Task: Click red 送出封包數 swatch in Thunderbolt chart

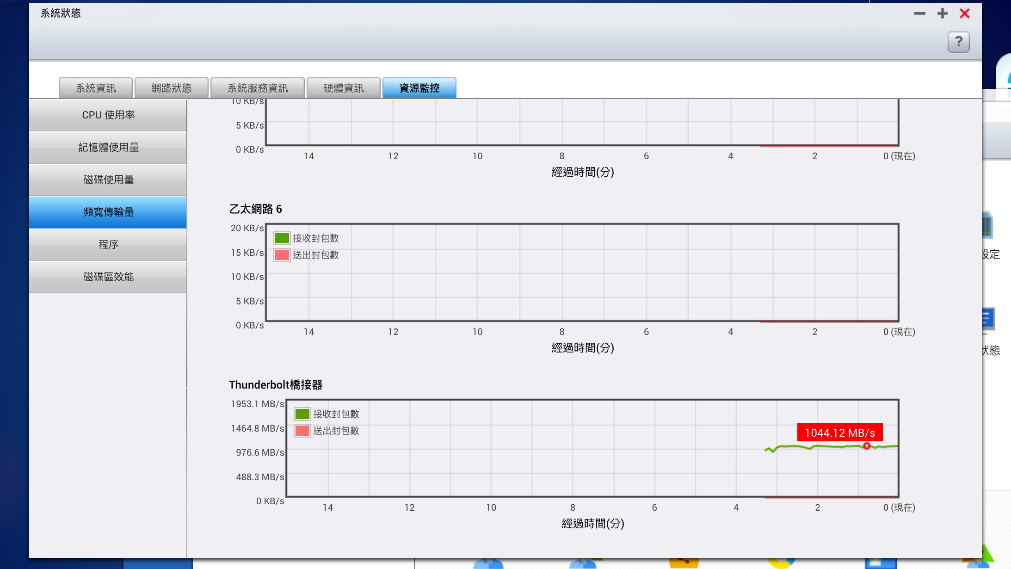Action: click(x=302, y=431)
